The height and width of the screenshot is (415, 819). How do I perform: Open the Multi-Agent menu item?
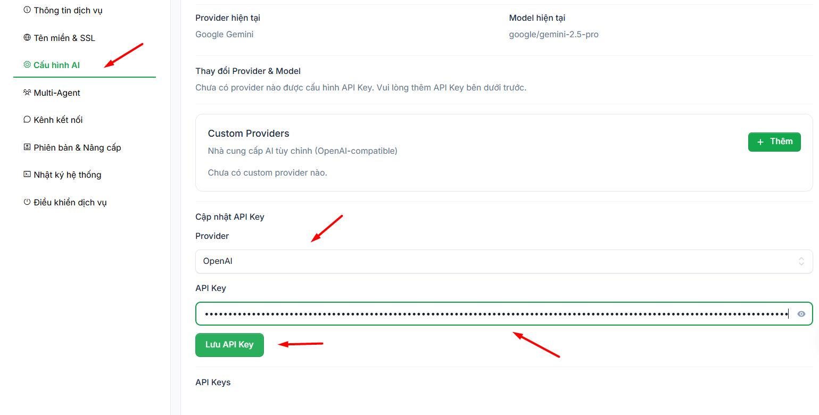[x=57, y=93]
